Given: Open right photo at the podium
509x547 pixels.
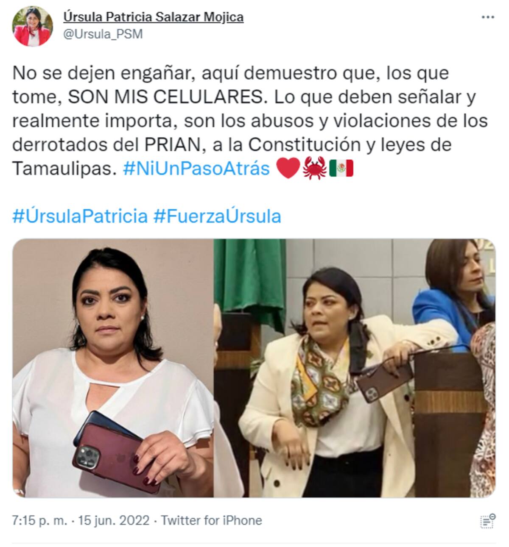Looking at the screenshot, I should click(355, 368).
